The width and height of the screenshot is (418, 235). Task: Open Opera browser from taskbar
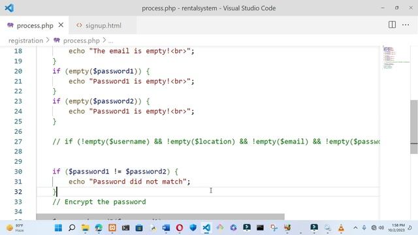tap(180, 228)
